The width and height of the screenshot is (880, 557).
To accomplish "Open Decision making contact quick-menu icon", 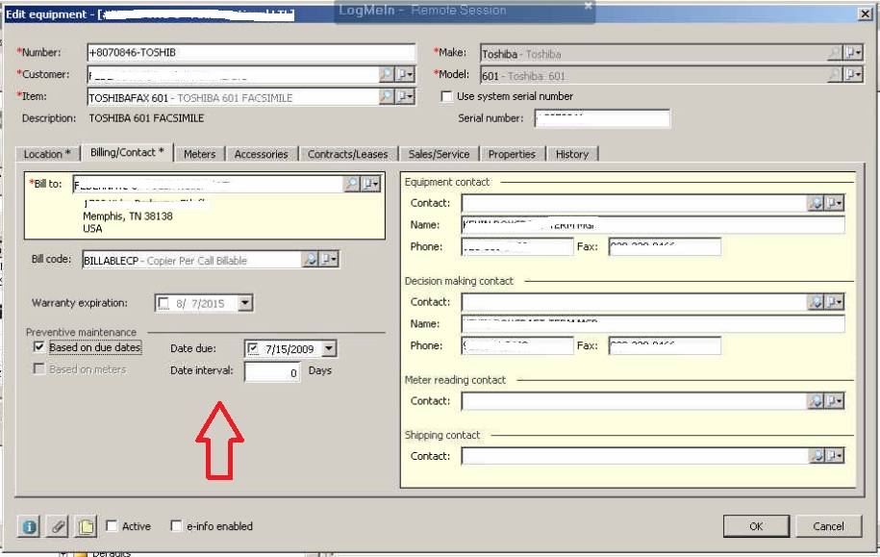I will 835,302.
